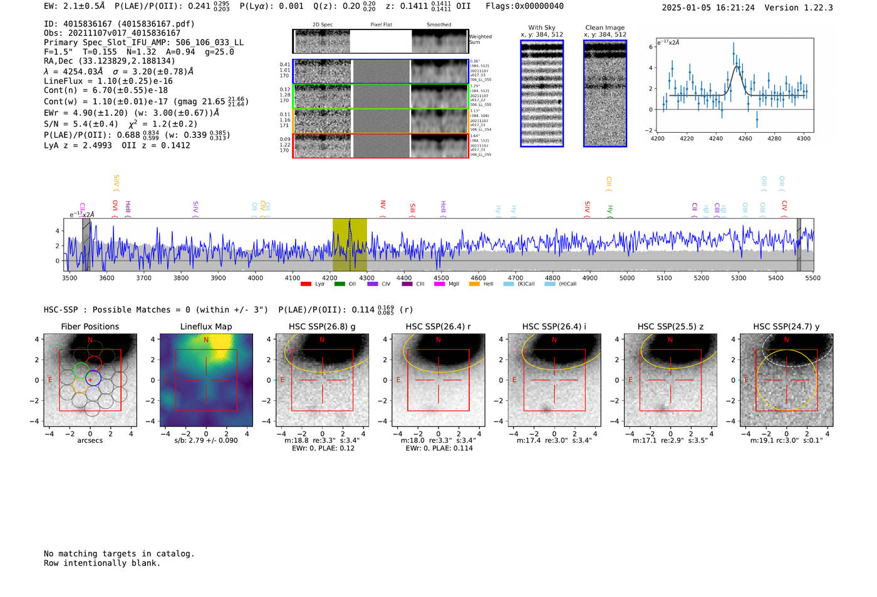Open the HSC SSP(26.8) g cutout
877x597 pixels.
322,380
